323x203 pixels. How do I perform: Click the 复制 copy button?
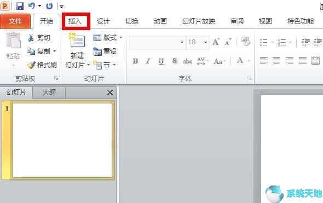click(39, 51)
